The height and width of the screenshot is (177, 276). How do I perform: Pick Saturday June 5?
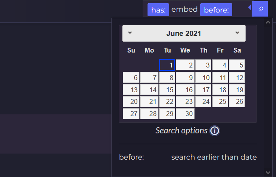[x=237, y=65]
